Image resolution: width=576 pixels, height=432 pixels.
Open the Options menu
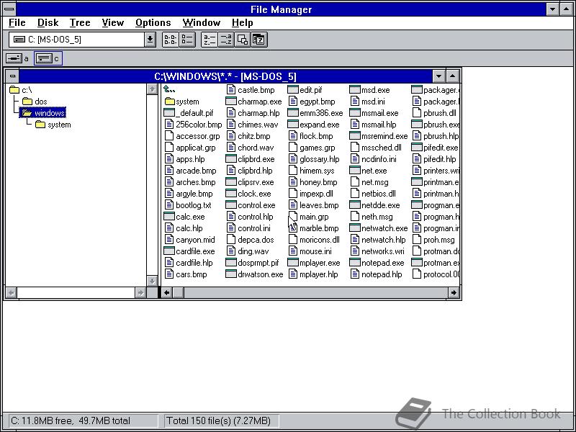click(153, 23)
